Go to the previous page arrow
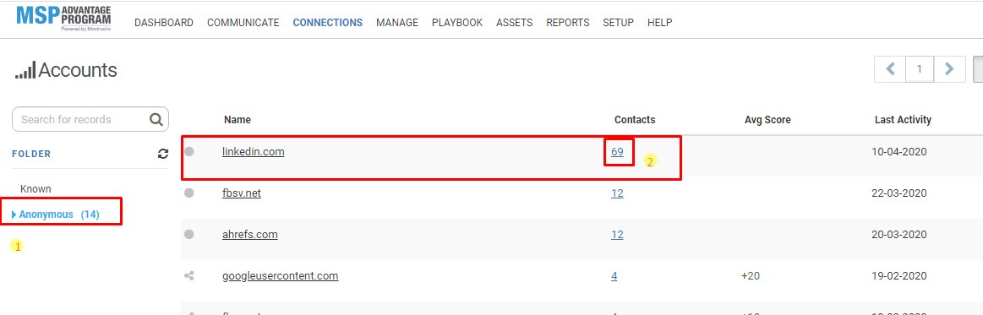Screen dimensions: 983x315 pos(890,69)
